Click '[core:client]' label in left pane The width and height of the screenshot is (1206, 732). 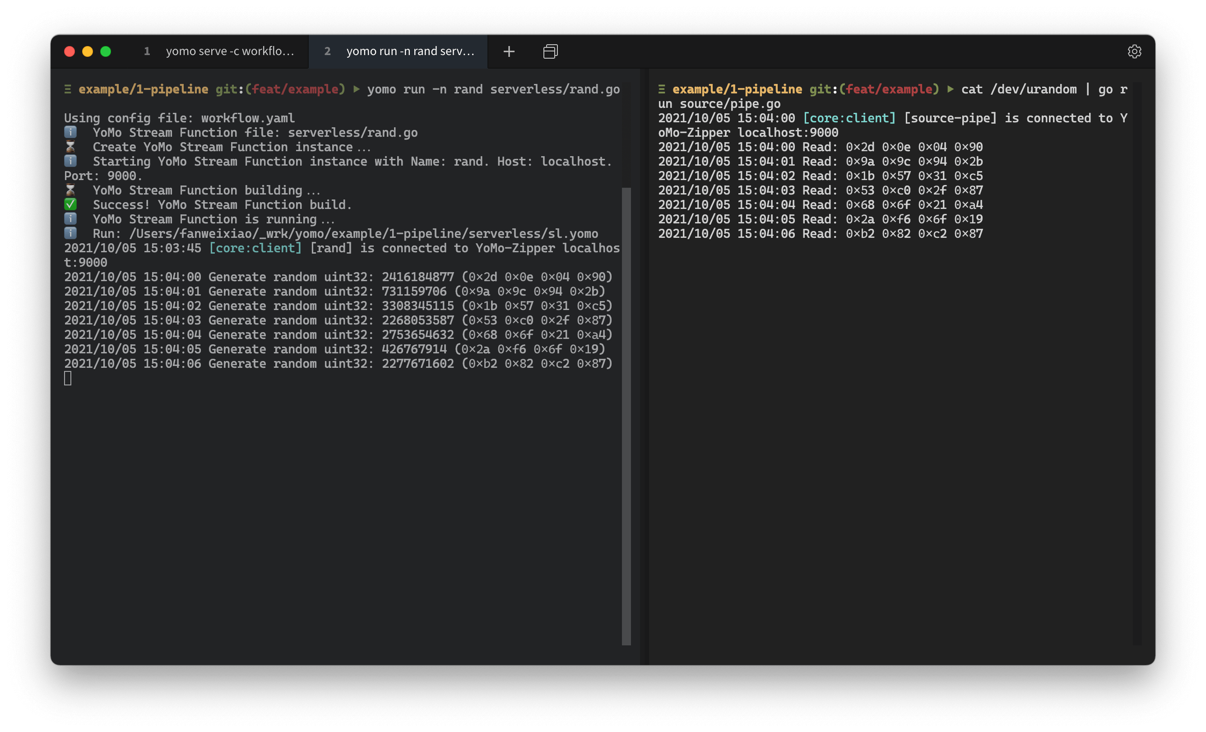pyautogui.click(x=255, y=248)
